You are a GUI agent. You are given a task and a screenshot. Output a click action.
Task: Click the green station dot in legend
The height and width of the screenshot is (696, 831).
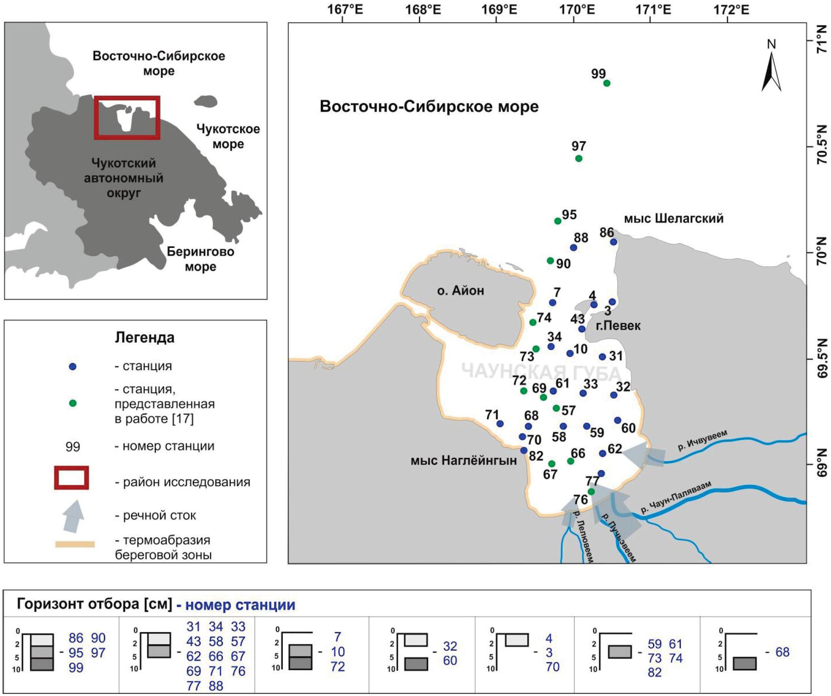coord(73,403)
